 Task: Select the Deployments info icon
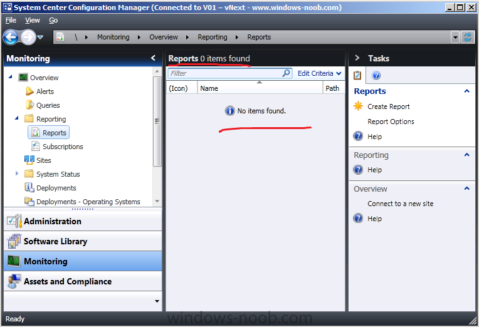(29, 187)
